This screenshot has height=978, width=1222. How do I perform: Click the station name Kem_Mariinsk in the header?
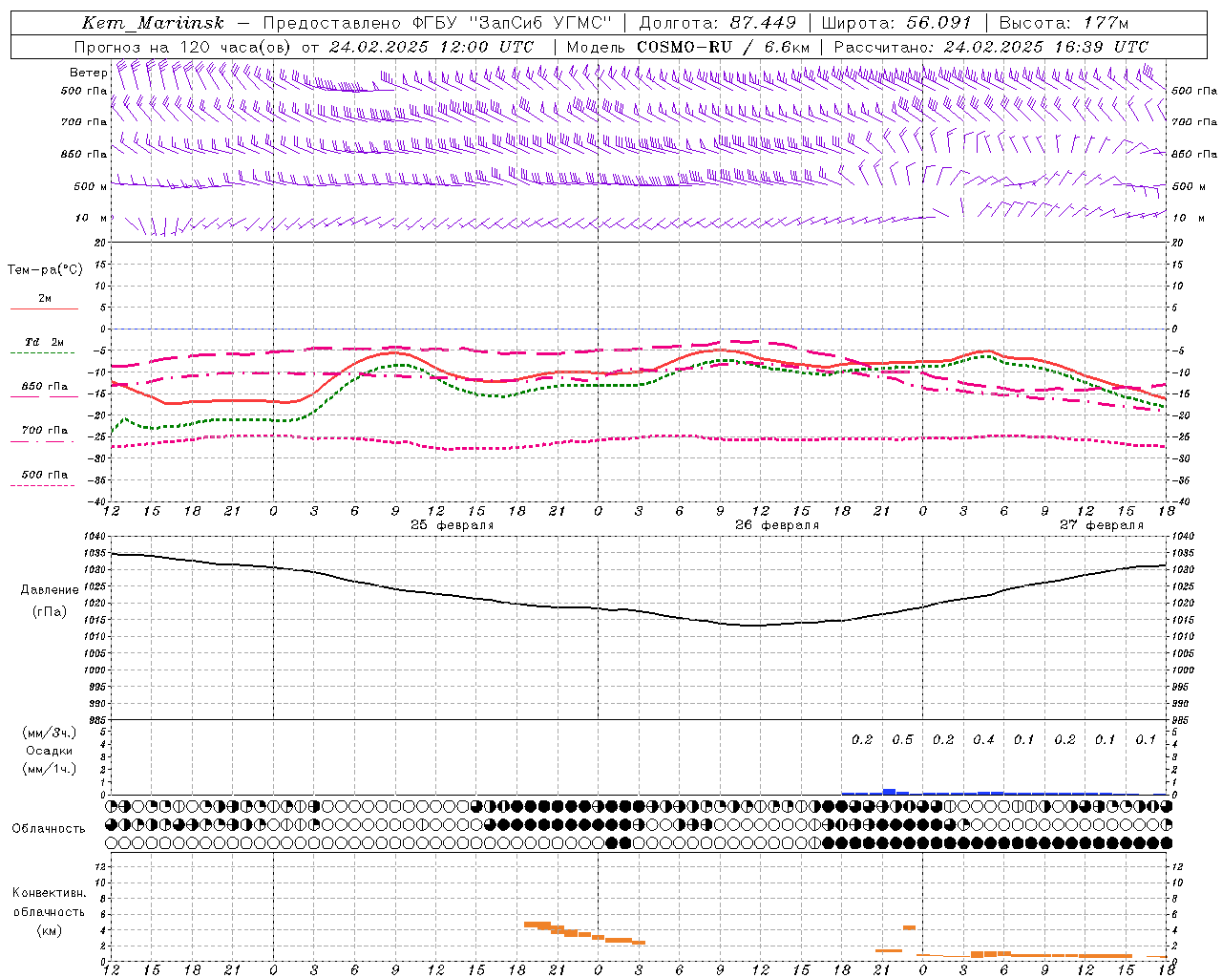pos(153,23)
